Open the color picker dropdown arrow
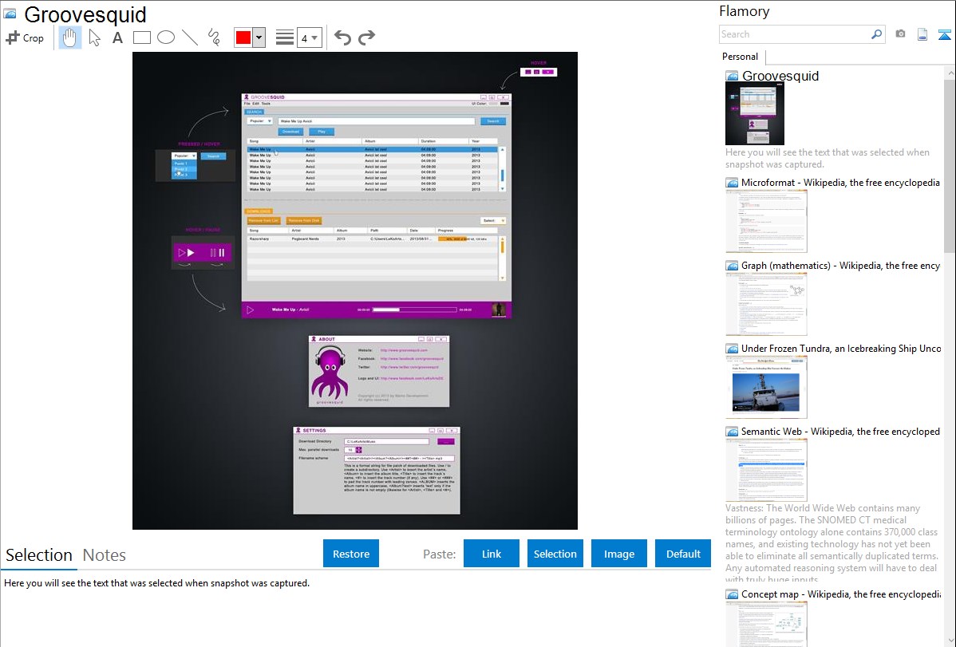The height and width of the screenshot is (647, 956). click(x=259, y=37)
